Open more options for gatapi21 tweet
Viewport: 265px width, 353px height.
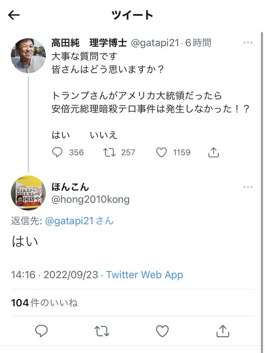pos(248,43)
